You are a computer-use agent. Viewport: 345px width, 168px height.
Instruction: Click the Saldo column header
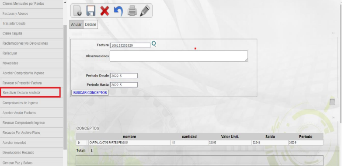point(270,137)
